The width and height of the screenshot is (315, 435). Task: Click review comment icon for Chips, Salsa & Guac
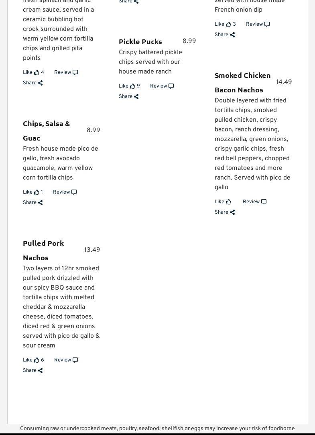74,192
